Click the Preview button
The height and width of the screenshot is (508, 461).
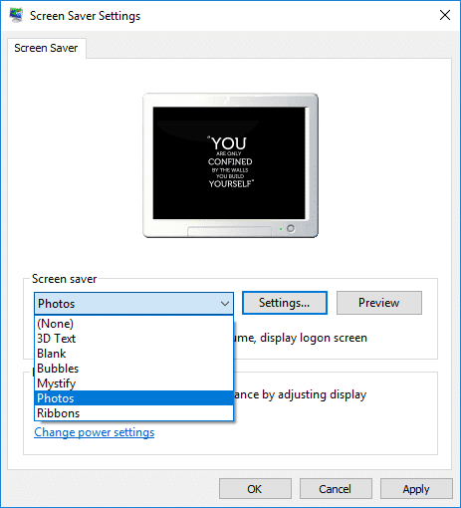(x=379, y=303)
